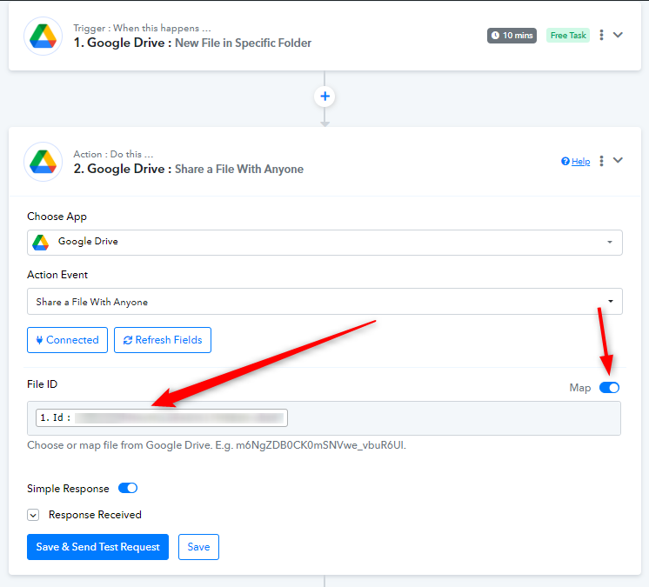649x587 pixels.
Task: Click the Google Drive icon in the trigger step
Action: [43, 36]
